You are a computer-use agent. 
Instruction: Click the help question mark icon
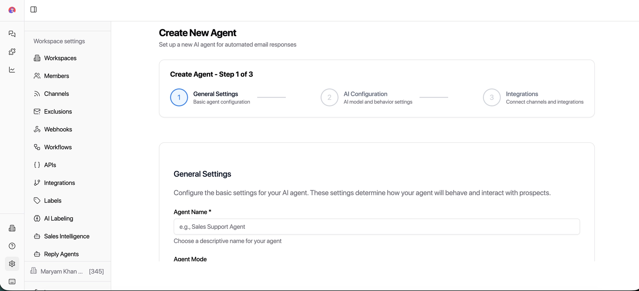point(12,246)
